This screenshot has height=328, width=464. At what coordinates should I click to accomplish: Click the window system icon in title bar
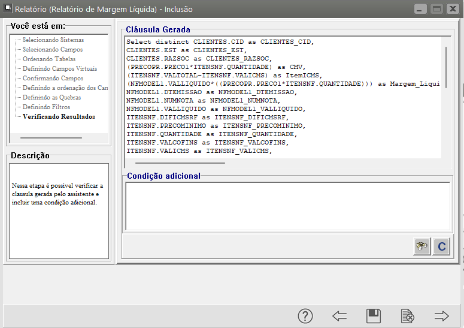(8, 9)
